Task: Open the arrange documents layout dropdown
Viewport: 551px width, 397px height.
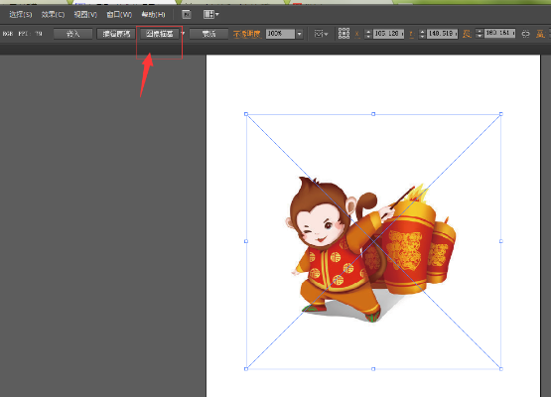Action: 210,15
